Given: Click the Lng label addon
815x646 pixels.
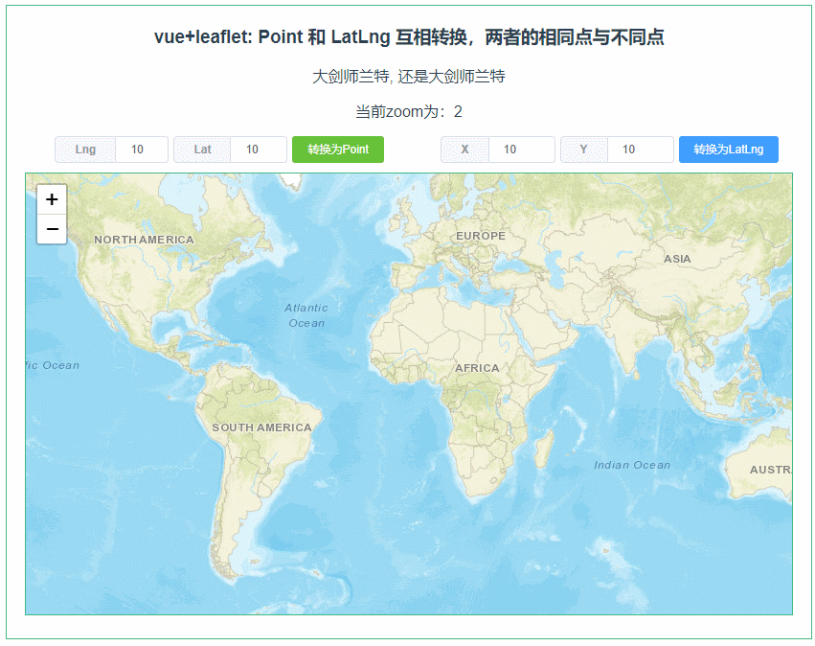Looking at the screenshot, I should (x=85, y=150).
